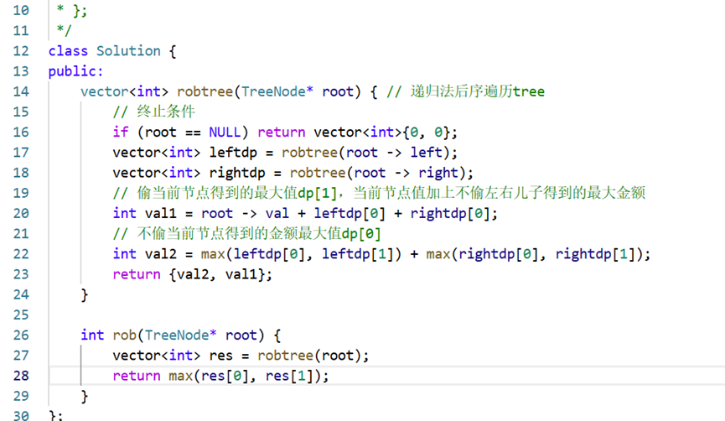Image resolution: width=725 pixels, height=421 pixels.
Task: Click line number 12 in the gutter
Action: pyautogui.click(x=21, y=51)
